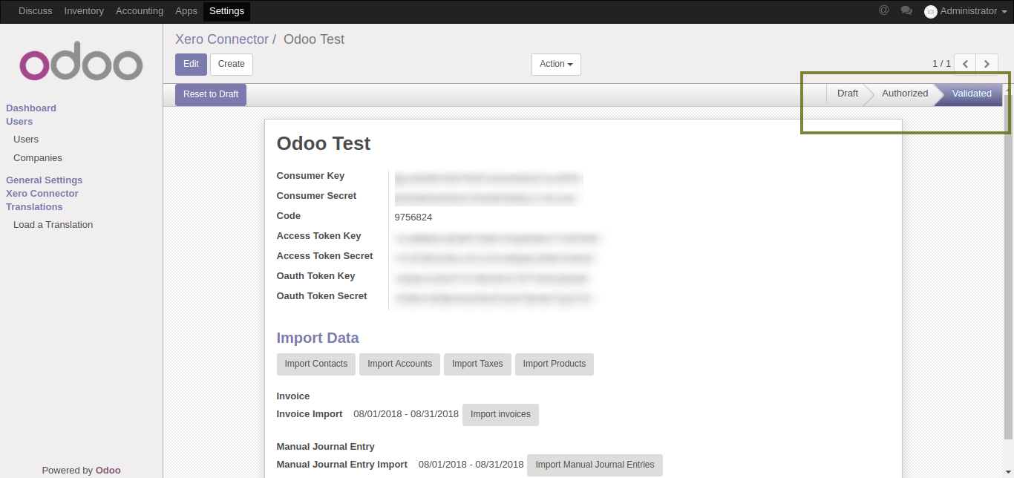Open Dashboard in the sidebar
Screen dimensions: 1014x478
coord(31,108)
